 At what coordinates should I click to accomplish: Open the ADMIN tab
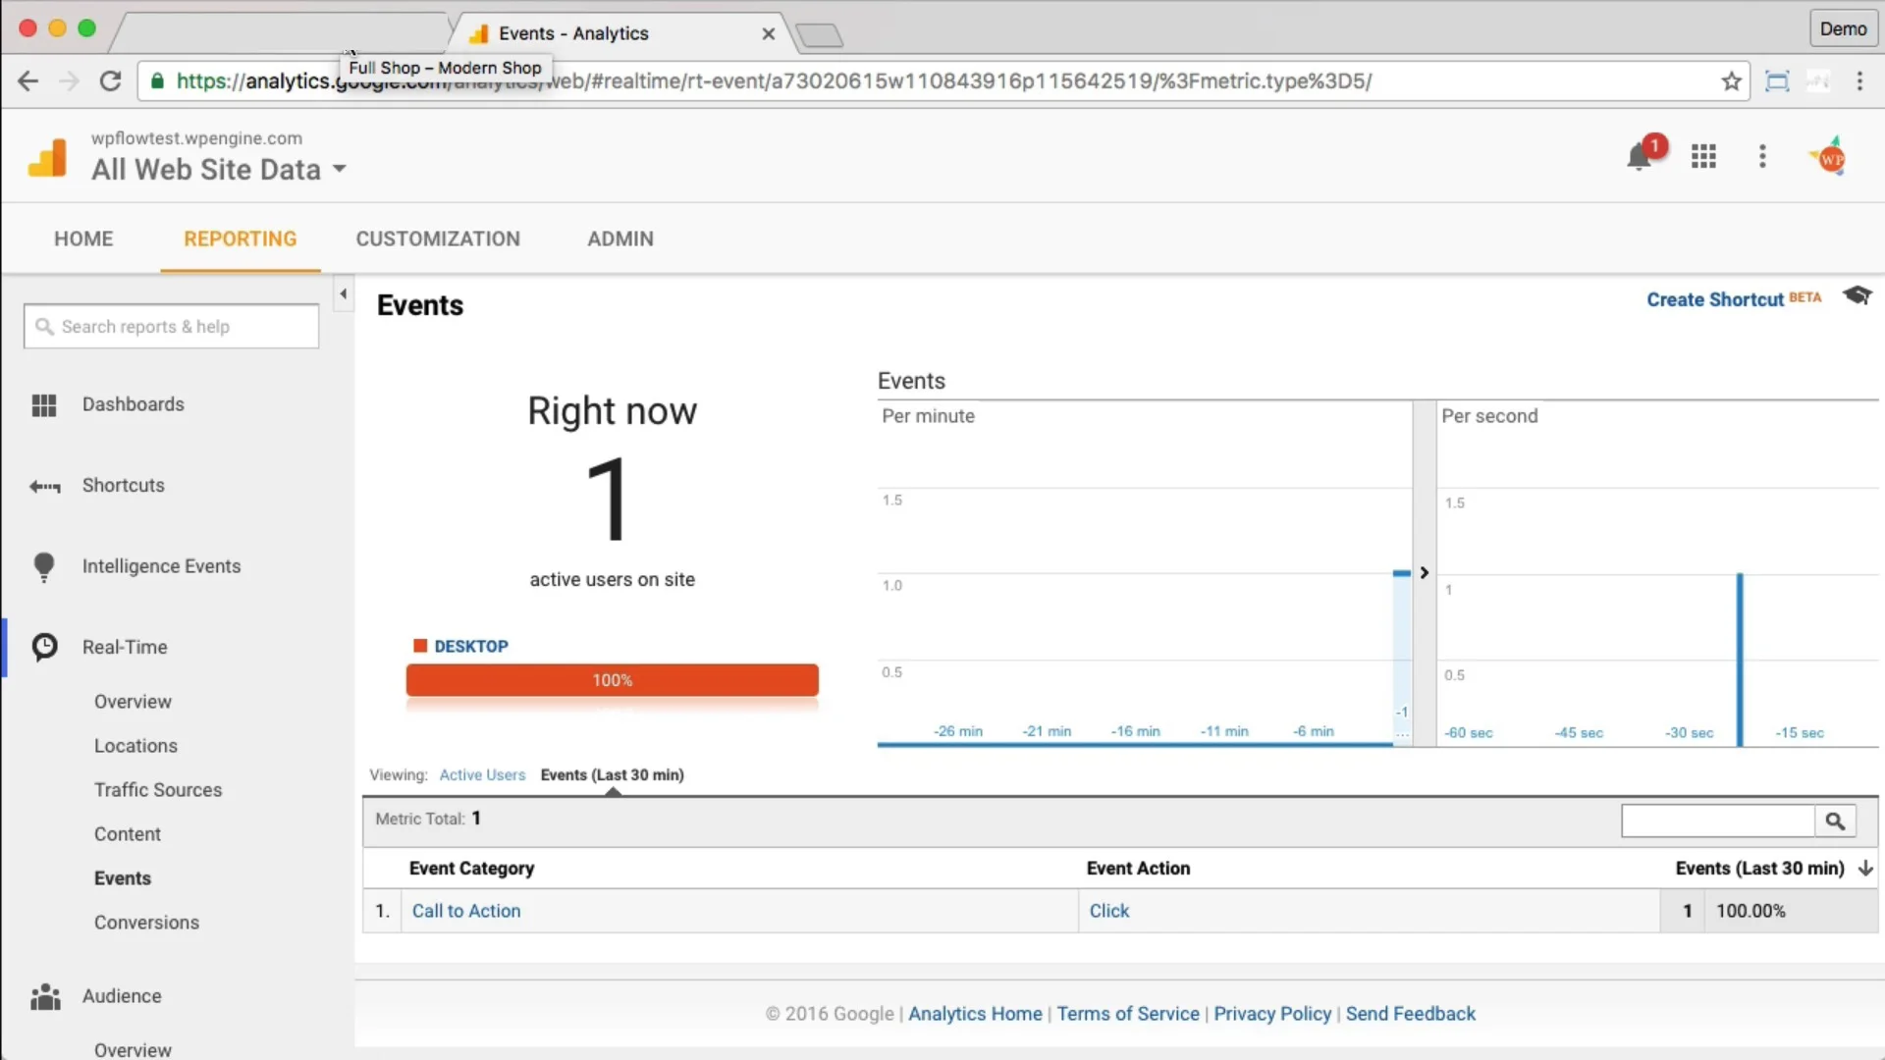click(619, 239)
